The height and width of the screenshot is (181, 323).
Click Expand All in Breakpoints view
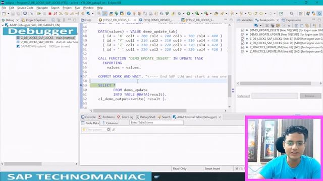pos(296,26)
